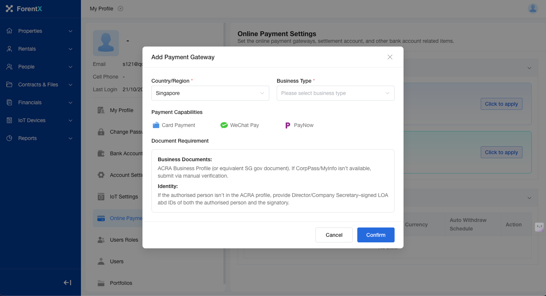Click the IoT Devices sidebar icon

click(10, 120)
